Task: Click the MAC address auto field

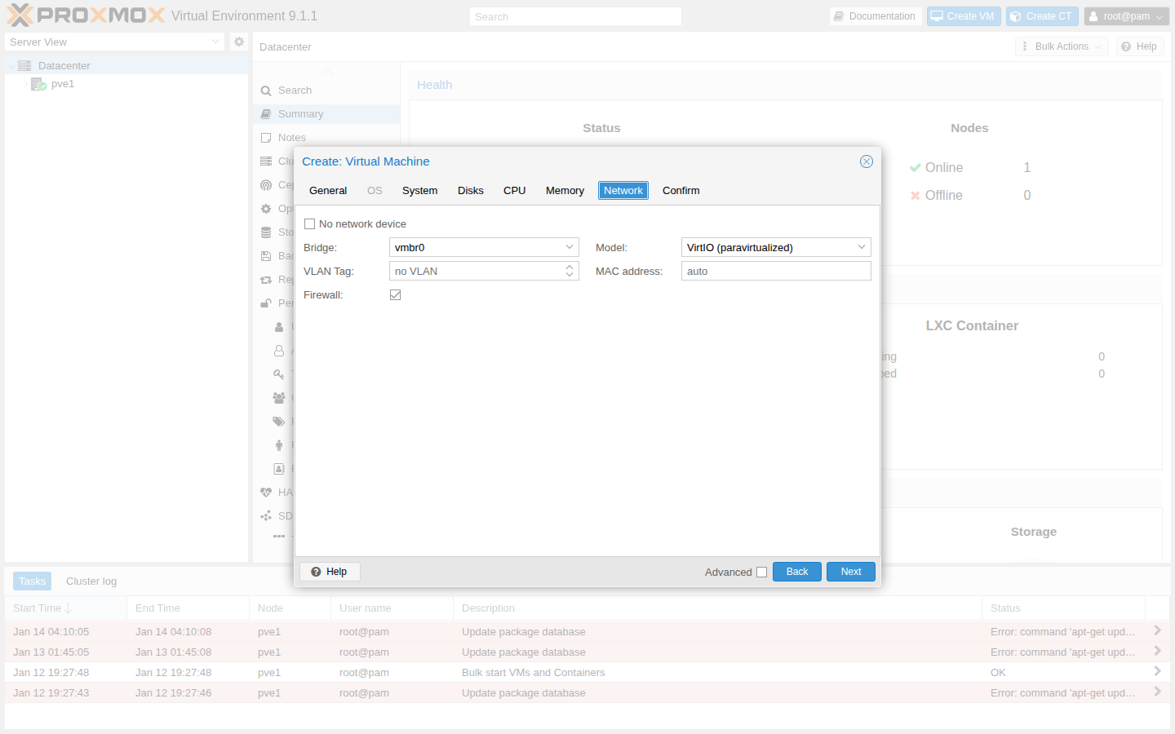Action: (x=775, y=271)
